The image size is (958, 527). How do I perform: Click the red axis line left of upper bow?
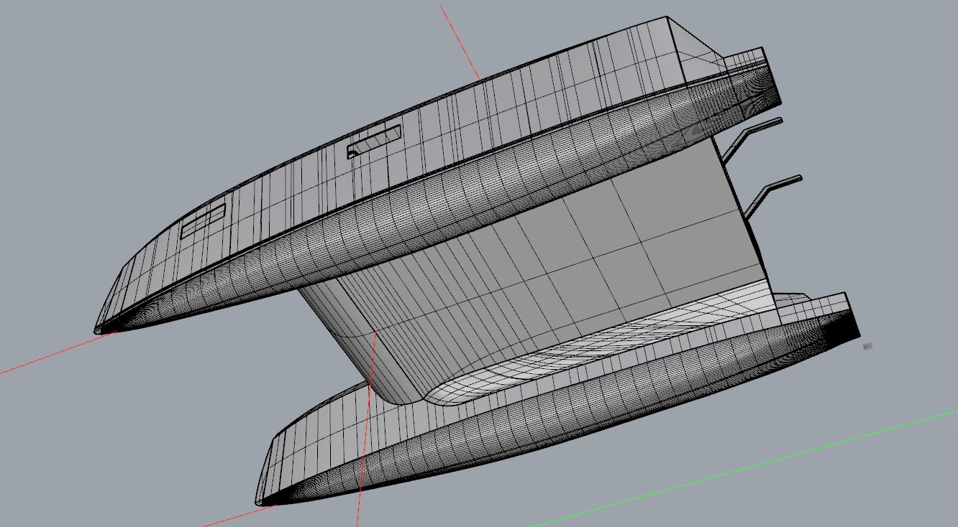(x=43, y=358)
